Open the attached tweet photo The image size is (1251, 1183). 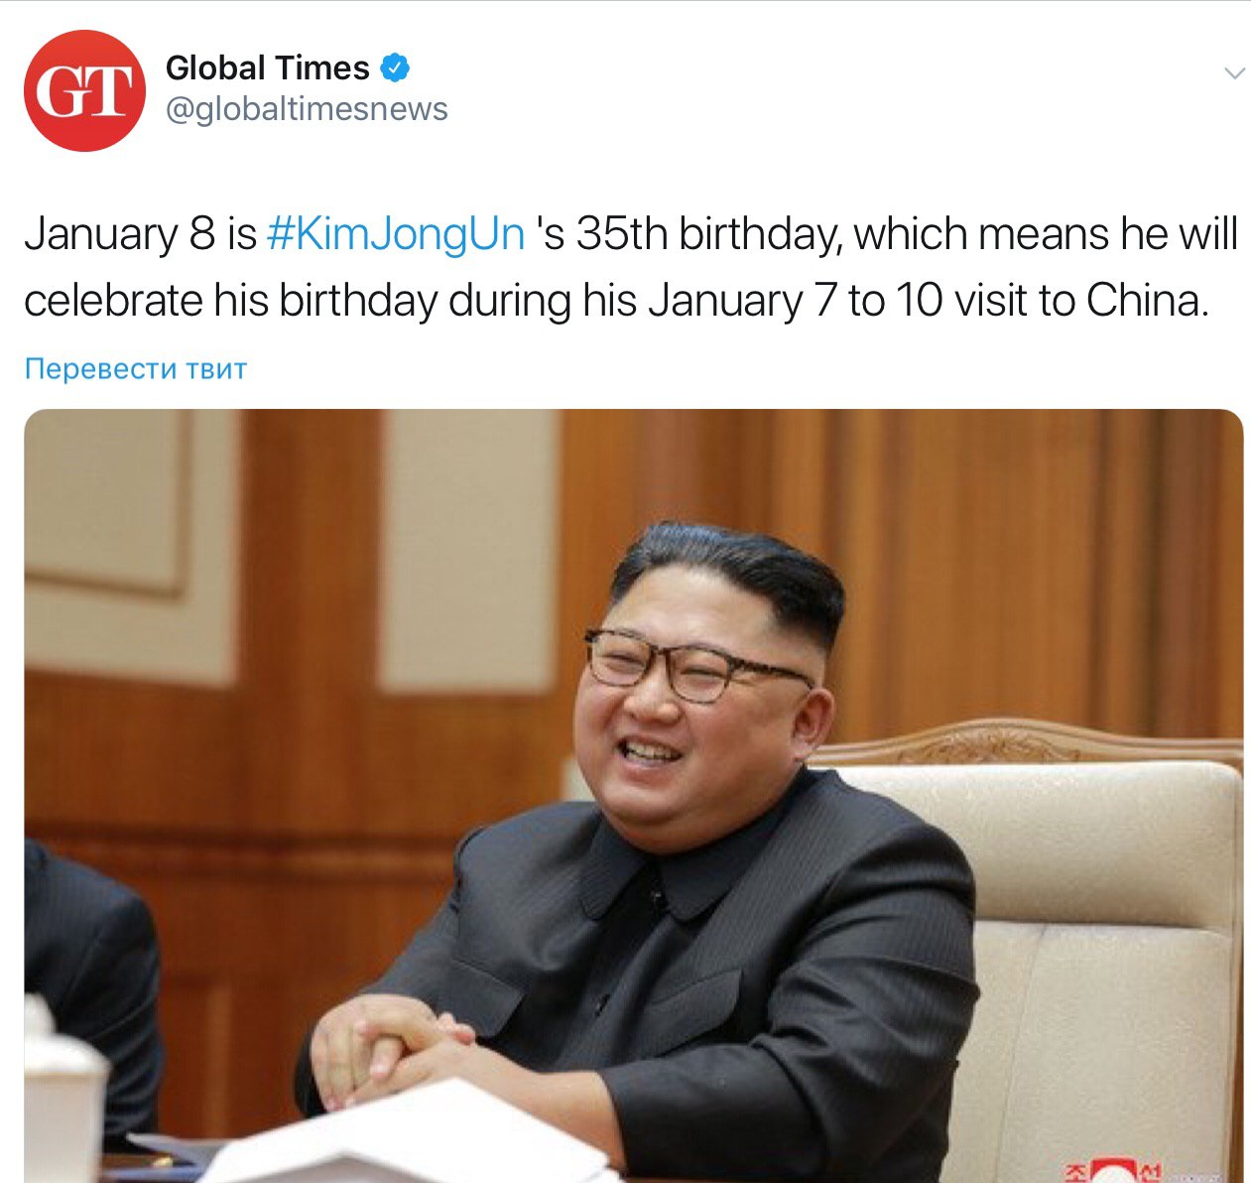tap(633, 796)
